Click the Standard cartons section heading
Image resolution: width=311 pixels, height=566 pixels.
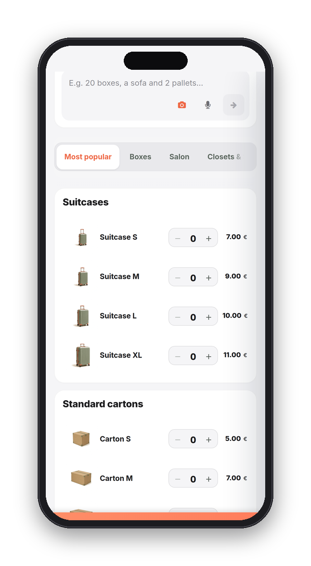103,404
